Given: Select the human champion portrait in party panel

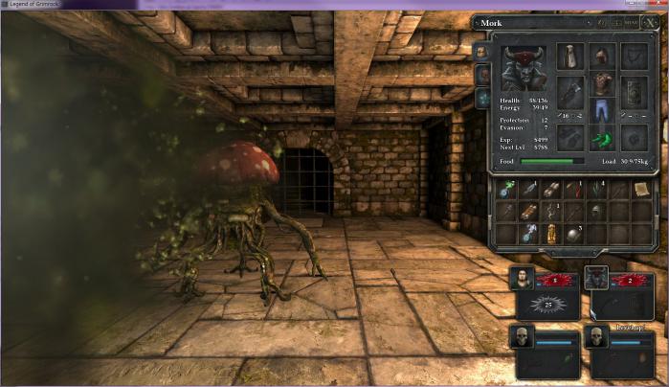Looking at the screenshot, I should click(x=523, y=279).
